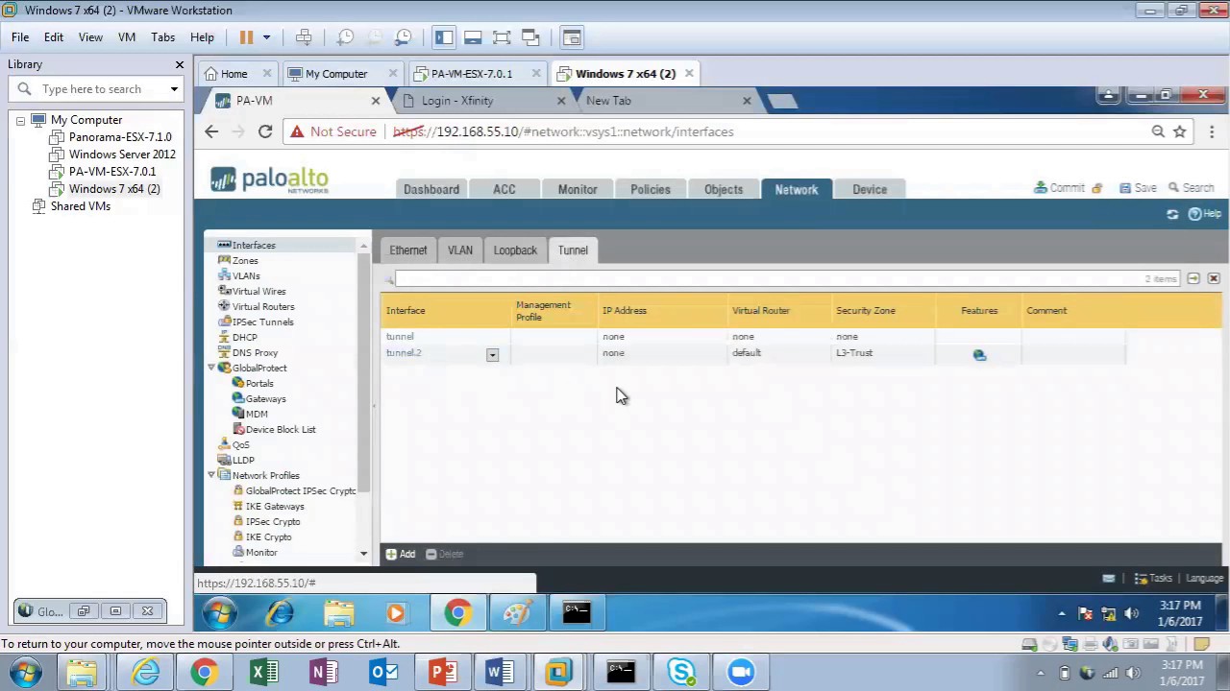Screen dimensions: 1230x691
Task: Collapse the My Computer tree node
Action: [20, 120]
